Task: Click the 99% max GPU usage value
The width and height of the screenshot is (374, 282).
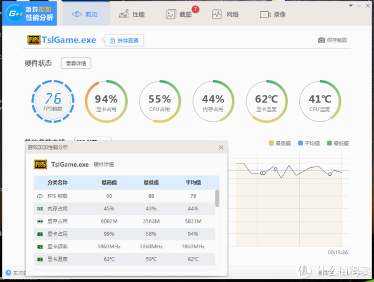Action: click(109, 234)
